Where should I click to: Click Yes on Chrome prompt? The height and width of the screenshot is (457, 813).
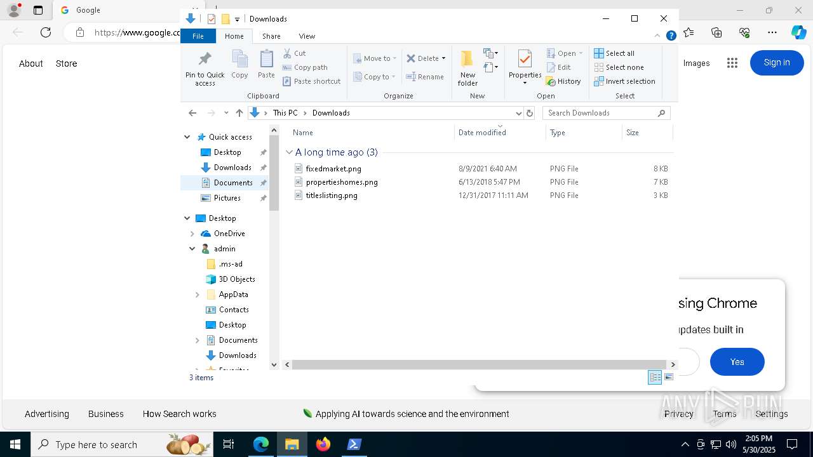(737, 362)
